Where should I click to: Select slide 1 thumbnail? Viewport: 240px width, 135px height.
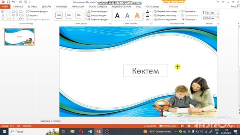click(19, 37)
